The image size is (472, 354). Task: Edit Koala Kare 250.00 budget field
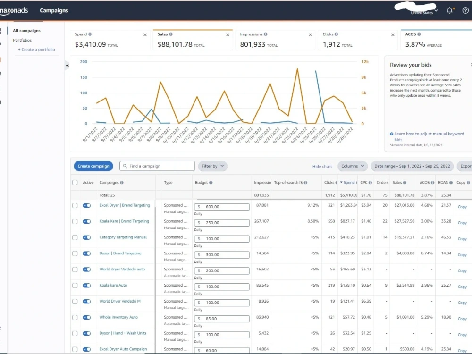click(222, 223)
